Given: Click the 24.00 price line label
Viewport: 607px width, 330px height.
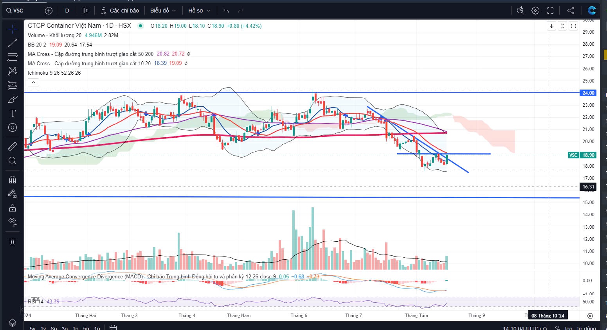Looking at the screenshot, I should [588, 93].
